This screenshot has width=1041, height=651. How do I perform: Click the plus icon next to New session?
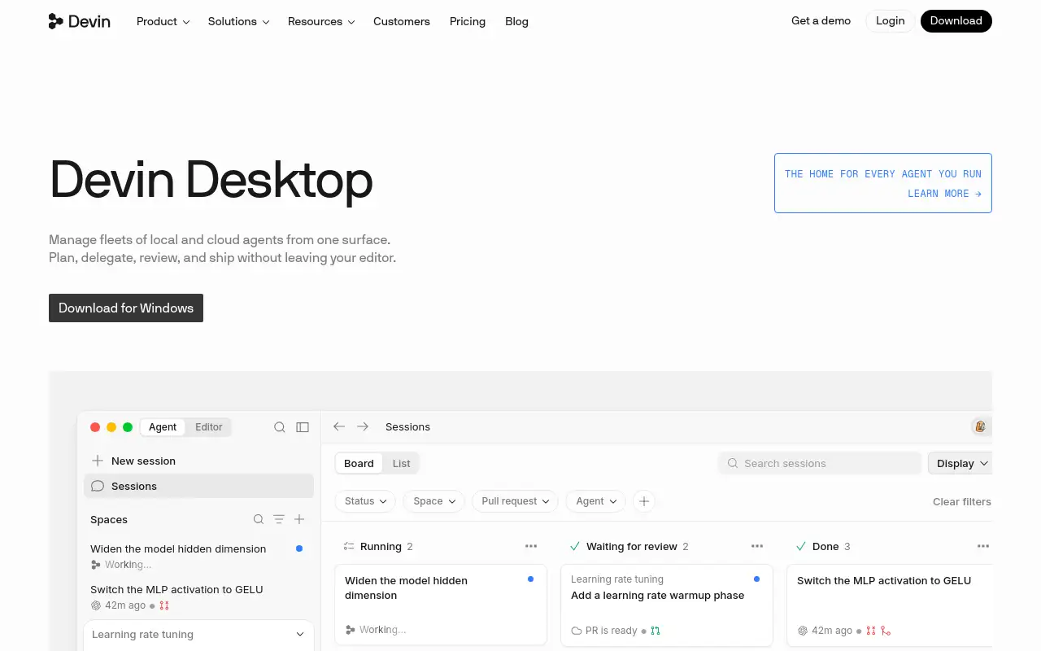pos(98,461)
